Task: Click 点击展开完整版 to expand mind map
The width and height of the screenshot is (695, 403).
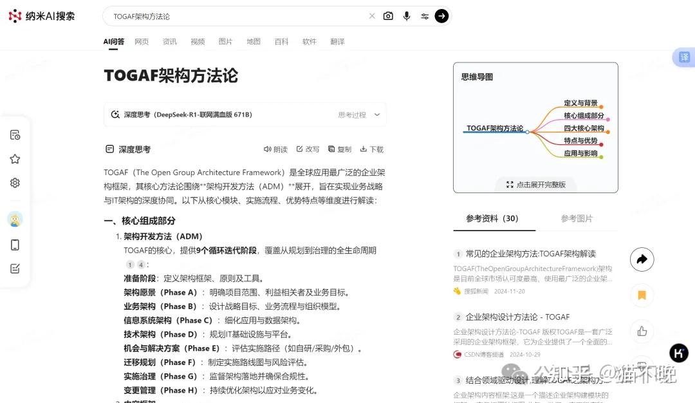Action: 536,185
